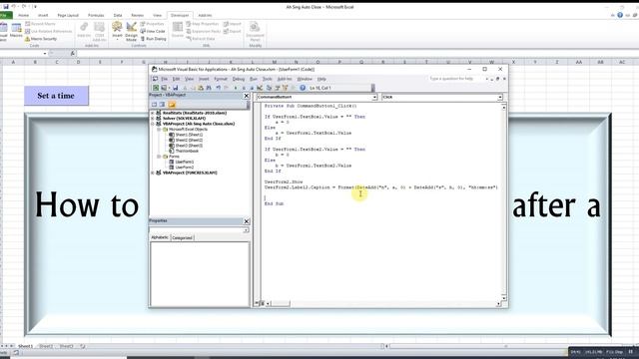Run the macro with the Run Sub icon

click(x=236, y=88)
